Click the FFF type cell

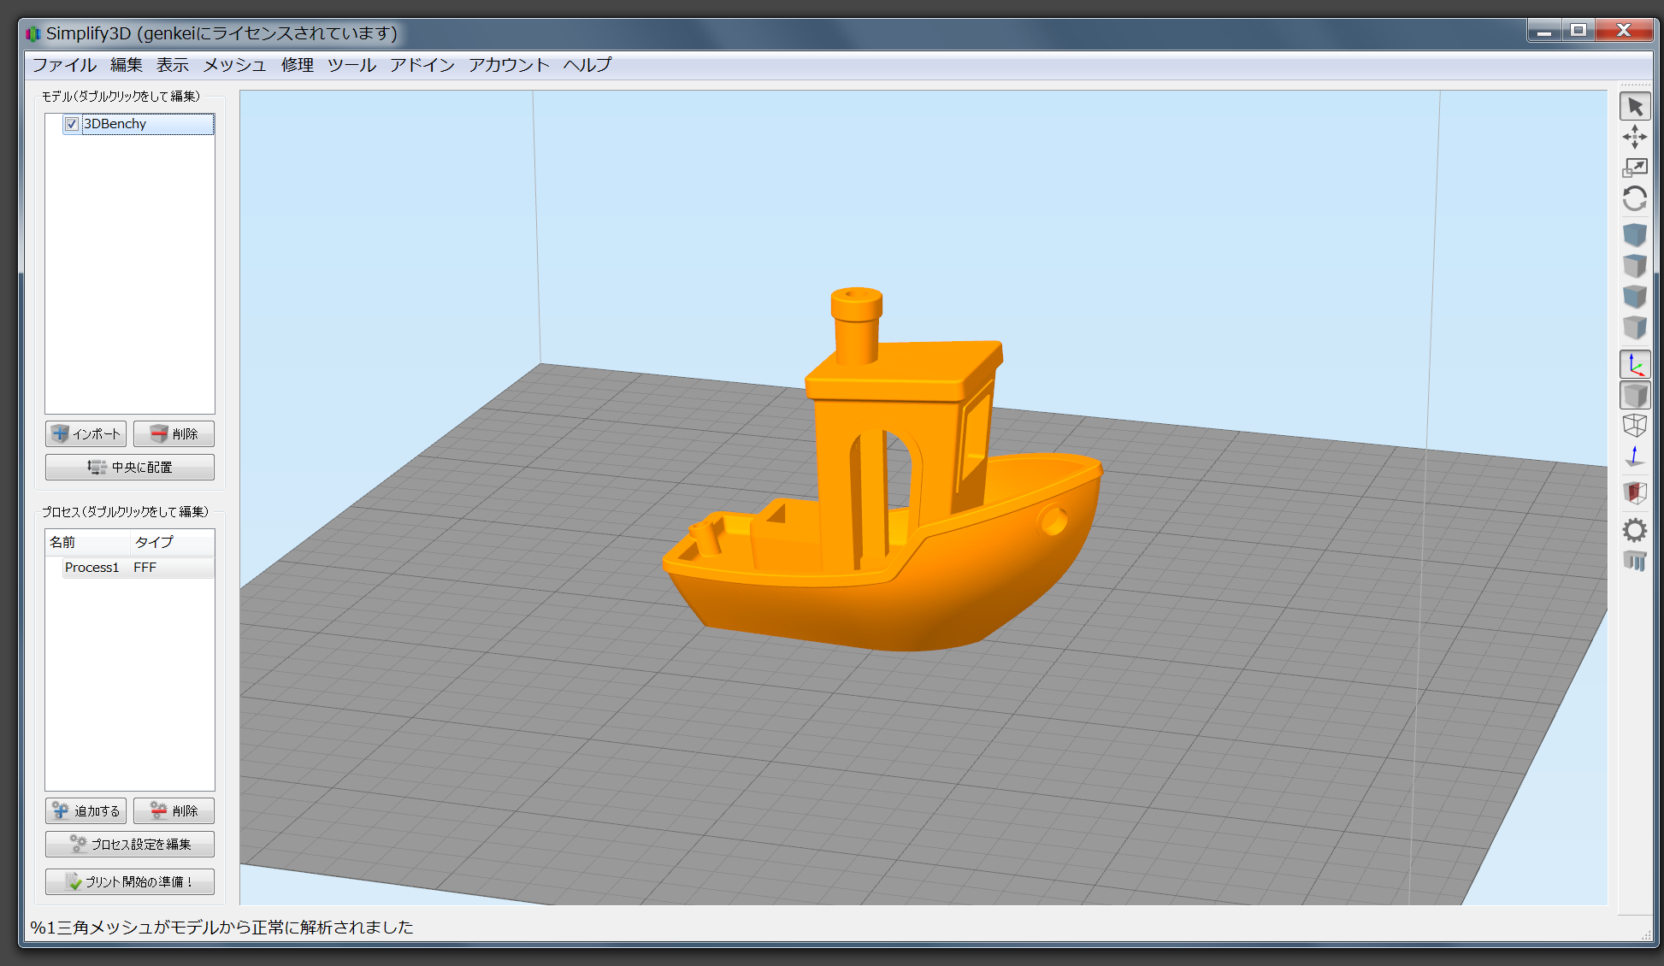145,568
